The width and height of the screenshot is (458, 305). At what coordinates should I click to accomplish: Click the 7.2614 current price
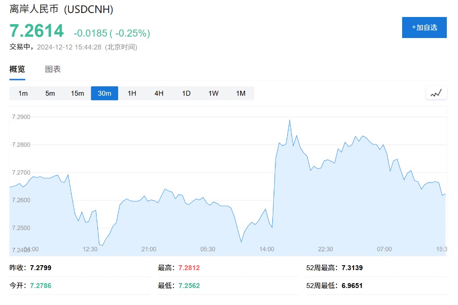coord(37,31)
